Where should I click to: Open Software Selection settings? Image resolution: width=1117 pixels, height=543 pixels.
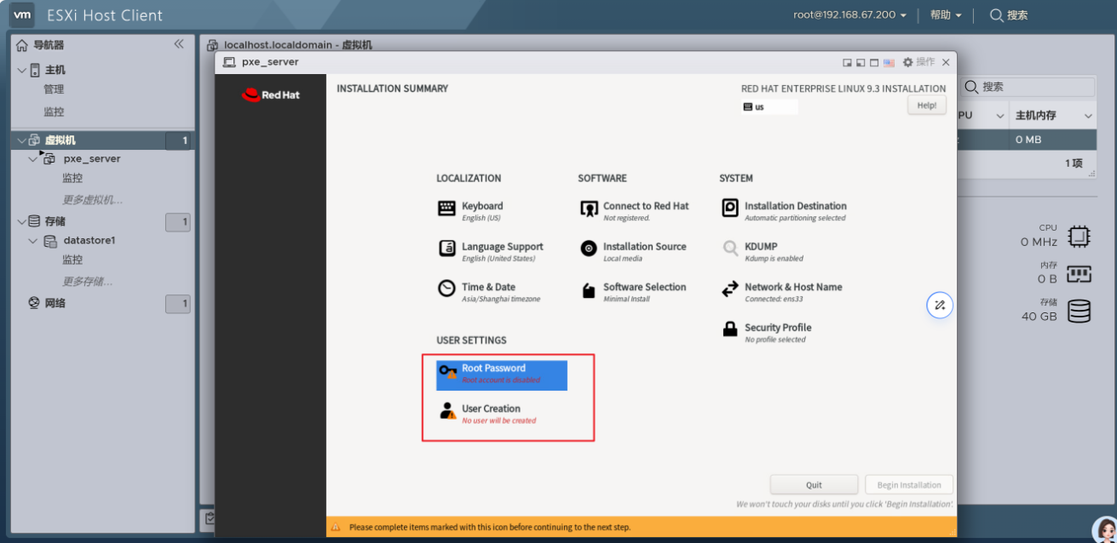pyautogui.click(x=633, y=292)
